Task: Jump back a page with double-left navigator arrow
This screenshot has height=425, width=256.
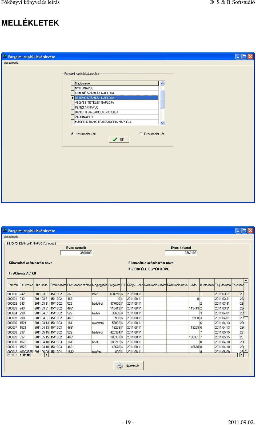Action: tap(13, 355)
